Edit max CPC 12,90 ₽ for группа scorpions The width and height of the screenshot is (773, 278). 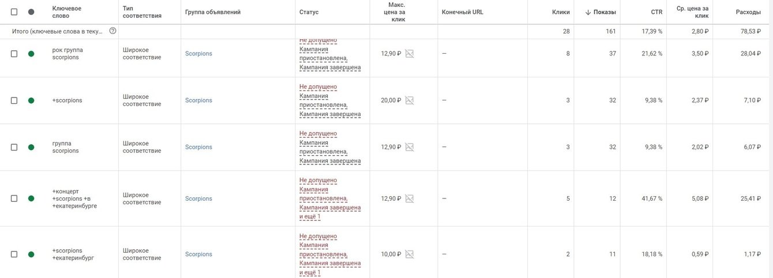(x=391, y=147)
